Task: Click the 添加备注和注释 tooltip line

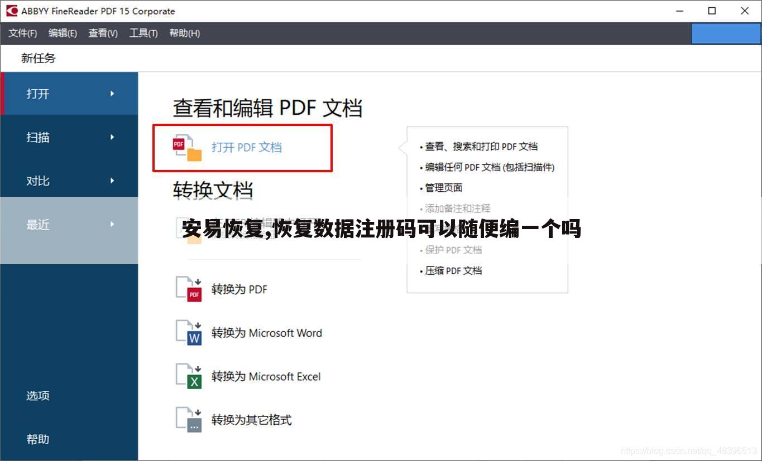Action: (458, 208)
